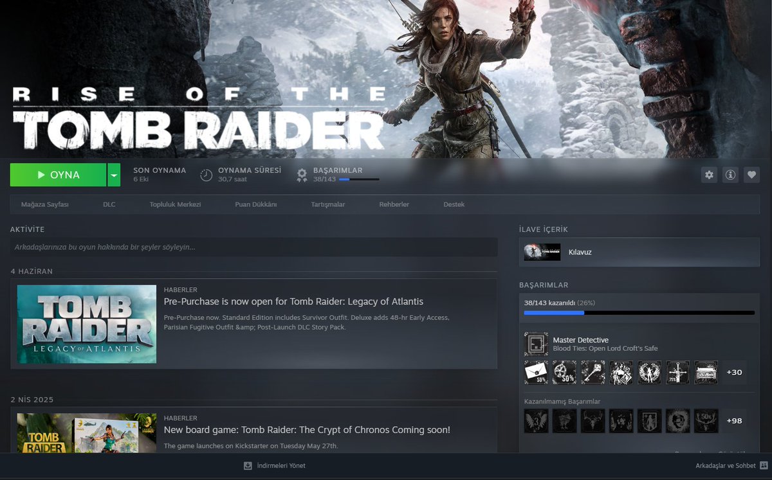This screenshot has height=480, width=772.
Task: Click the 2 NİS 2025 date heading
Action: 32,400
